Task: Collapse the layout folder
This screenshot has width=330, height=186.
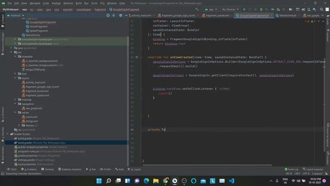Action: (15, 78)
